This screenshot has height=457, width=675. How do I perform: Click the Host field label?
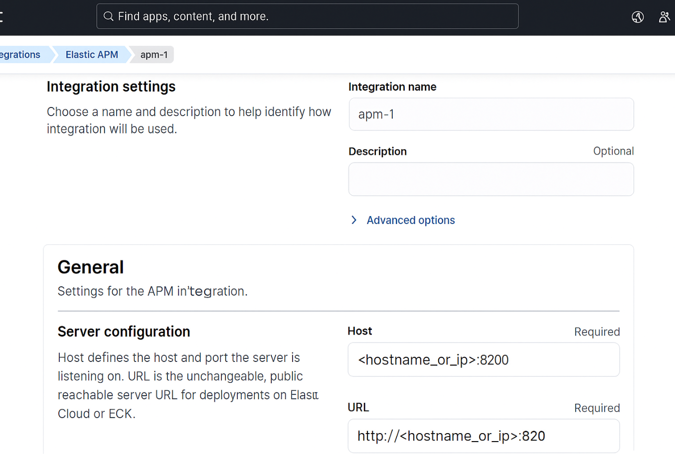(x=359, y=331)
